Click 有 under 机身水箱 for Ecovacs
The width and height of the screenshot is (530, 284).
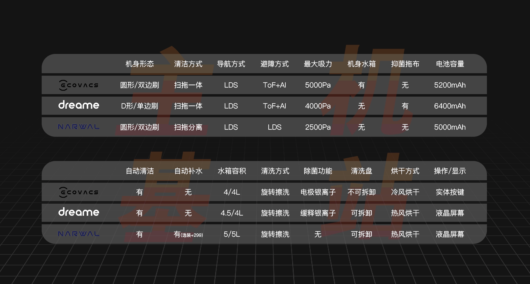tap(362, 85)
